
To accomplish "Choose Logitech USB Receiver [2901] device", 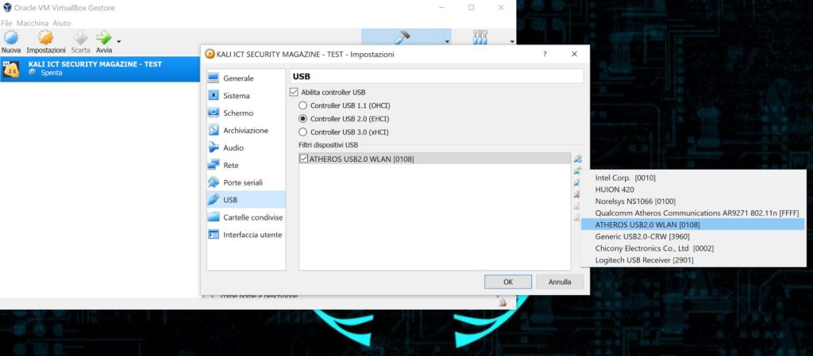I will pyautogui.click(x=692, y=260).
